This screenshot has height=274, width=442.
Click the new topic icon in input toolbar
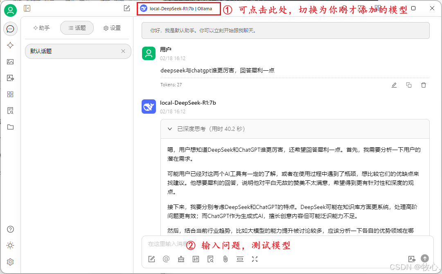(x=152, y=259)
